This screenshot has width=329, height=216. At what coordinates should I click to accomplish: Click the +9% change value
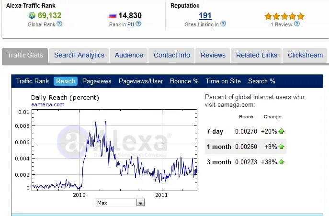point(271,147)
